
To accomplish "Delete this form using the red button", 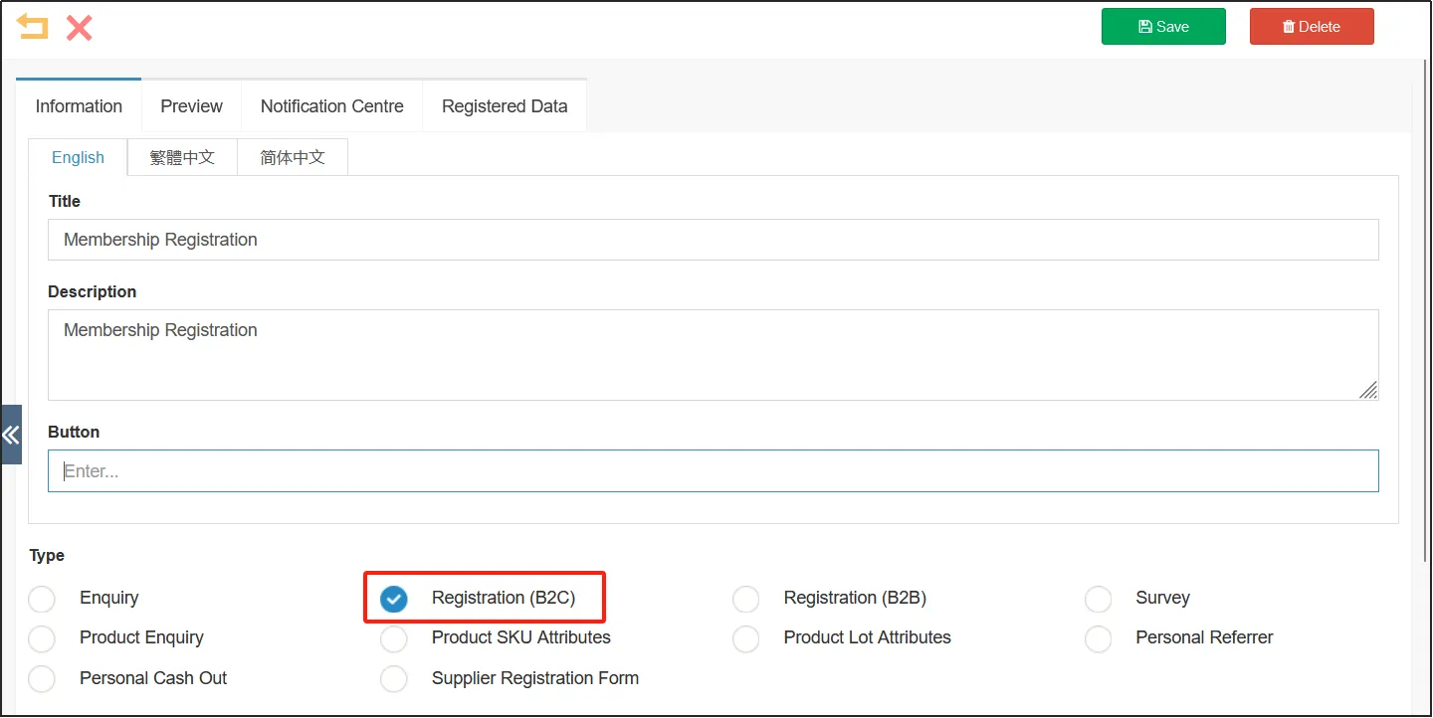I will click(1311, 27).
